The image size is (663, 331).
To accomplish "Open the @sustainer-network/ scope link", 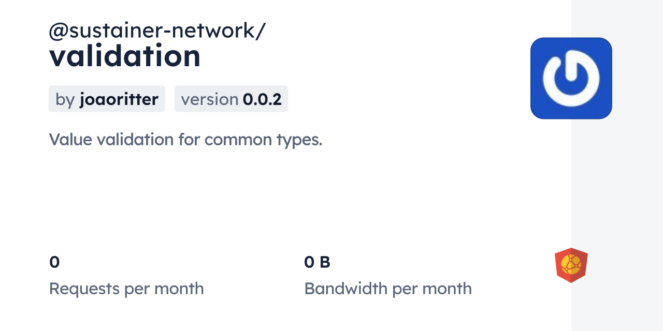I will [157, 31].
